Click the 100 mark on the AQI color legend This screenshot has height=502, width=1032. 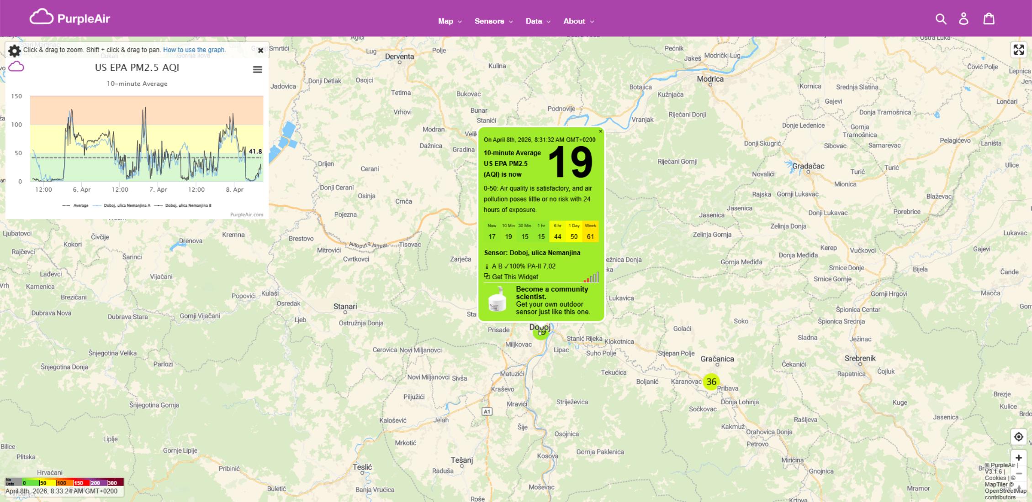click(61, 482)
